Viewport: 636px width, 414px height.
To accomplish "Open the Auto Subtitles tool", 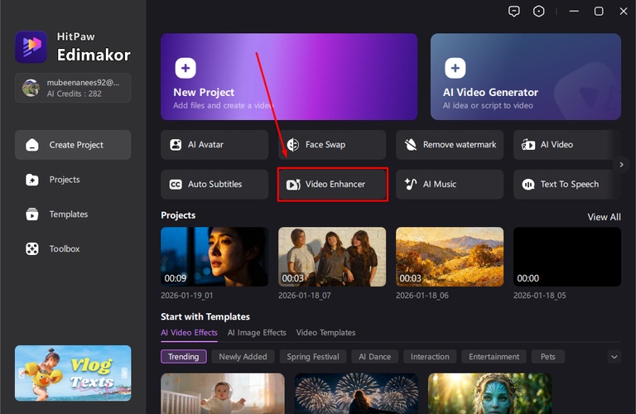I will click(214, 185).
